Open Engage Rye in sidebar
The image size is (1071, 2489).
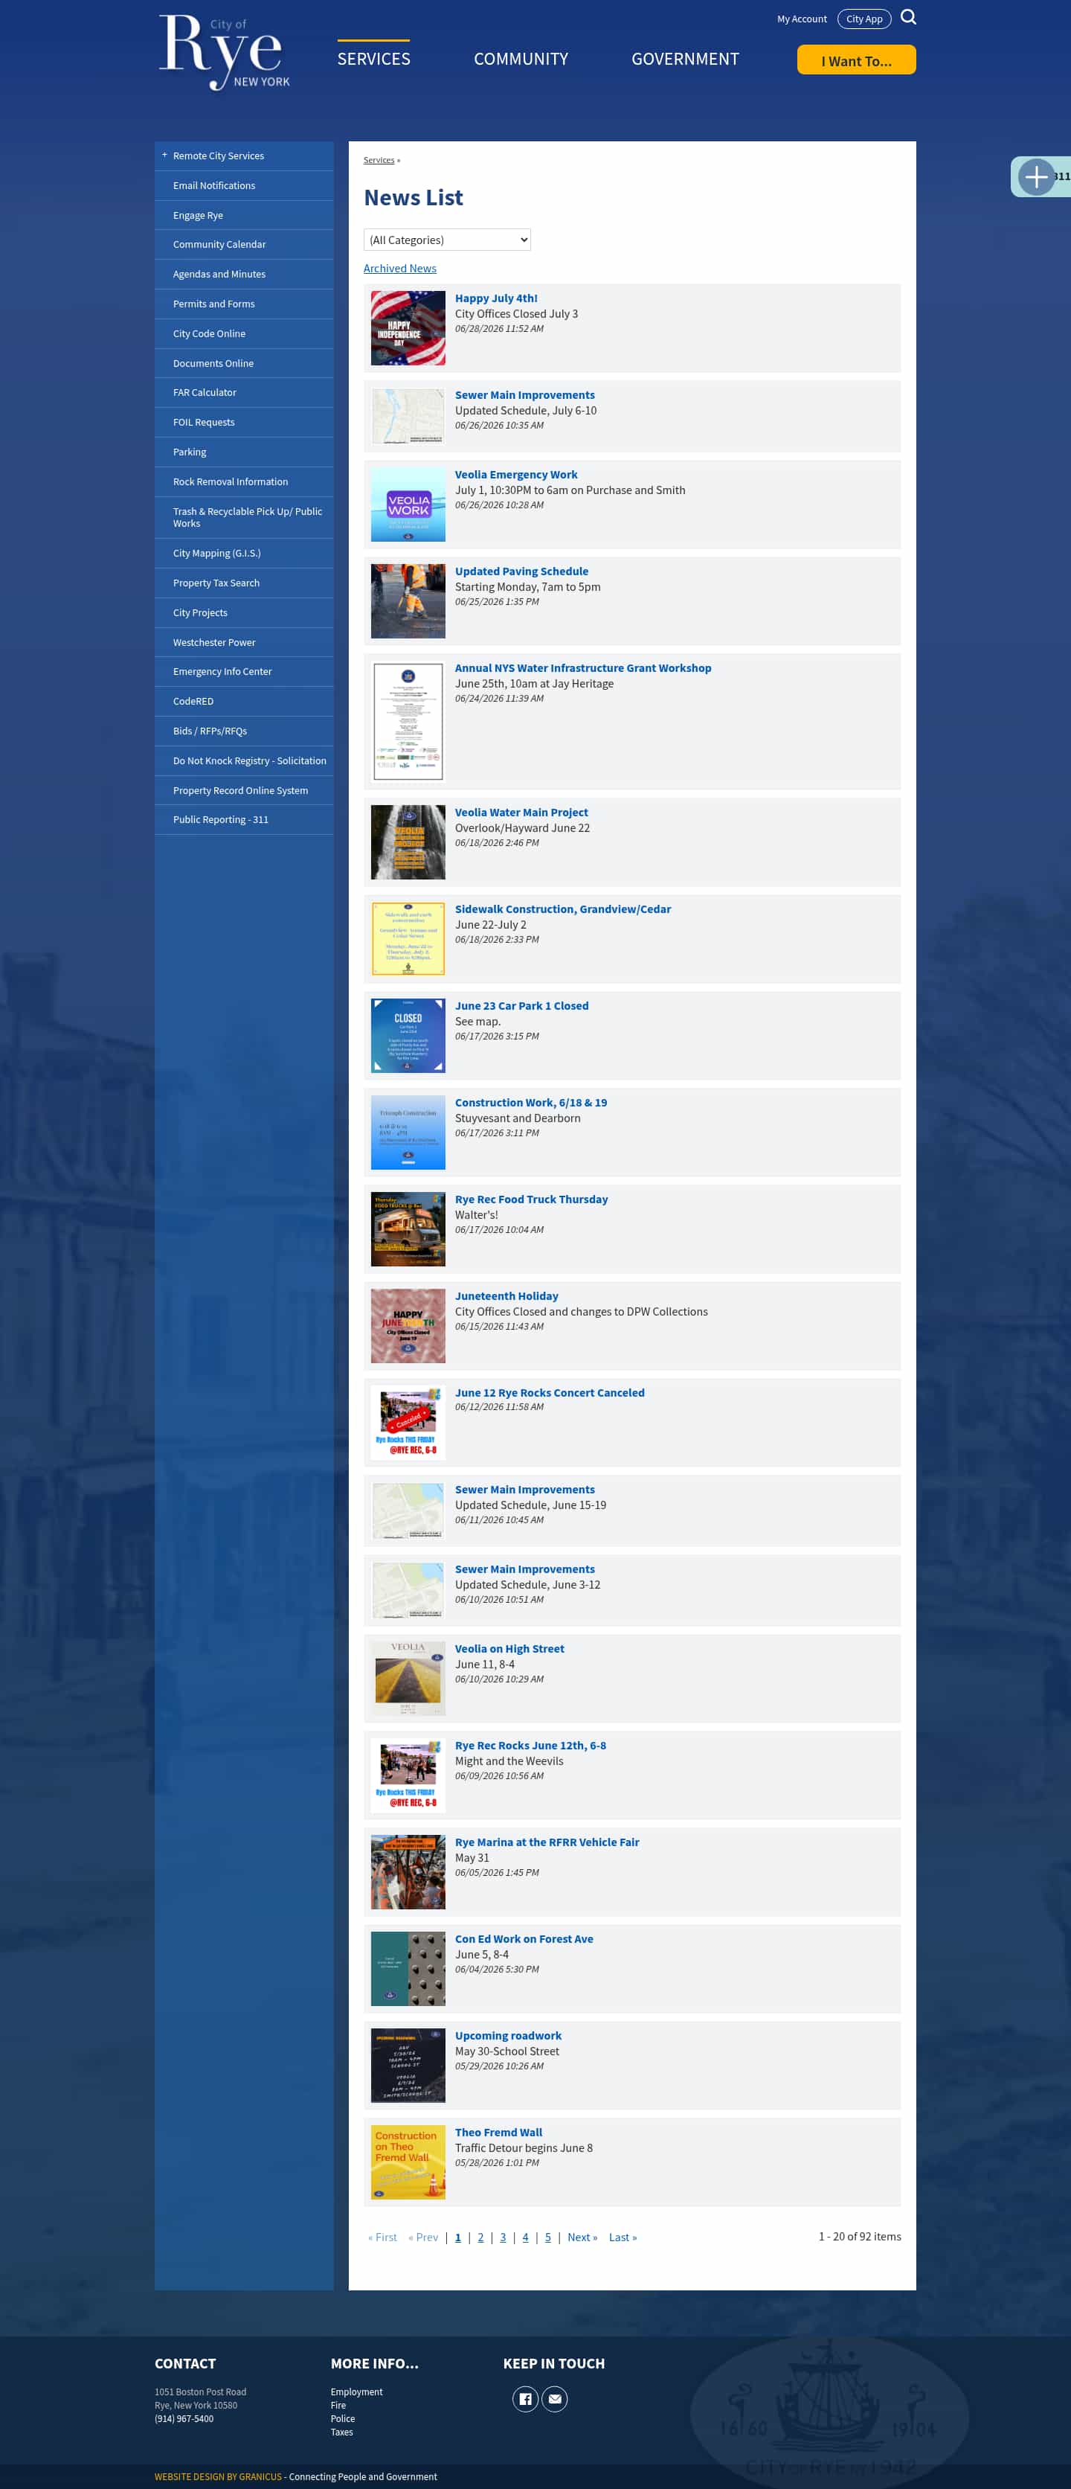click(x=243, y=216)
